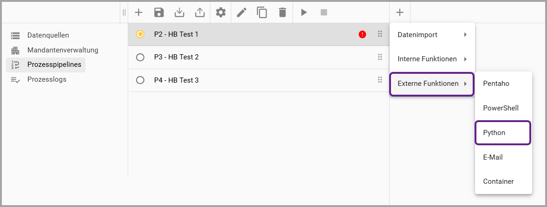This screenshot has width=547, height=207.
Task: Select the P3 - HB Test 2 radio button
Action: click(140, 57)
